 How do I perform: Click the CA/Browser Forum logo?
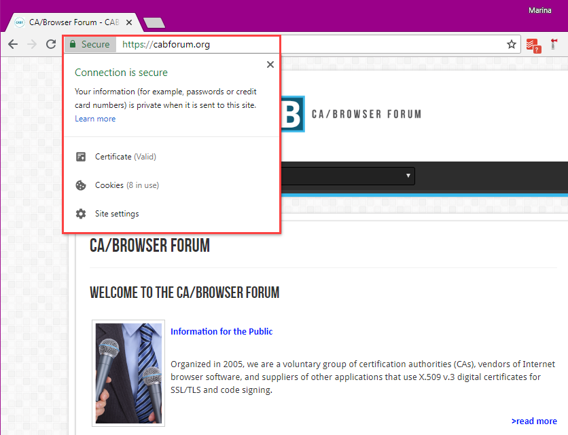point(293,114)
